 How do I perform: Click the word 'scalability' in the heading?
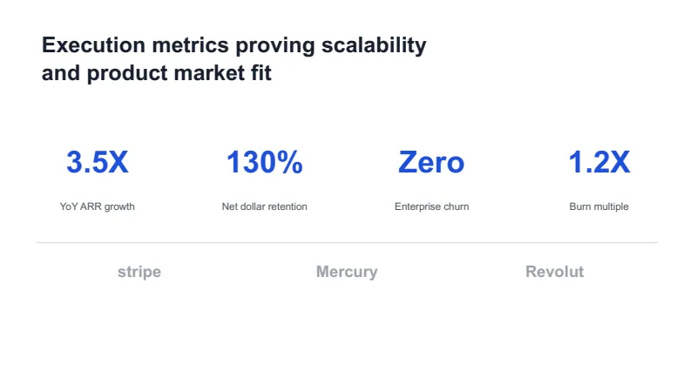tap(374, 45)
